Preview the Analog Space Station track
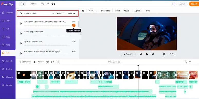Screen dimensions: 199x99 coord(21,33)
